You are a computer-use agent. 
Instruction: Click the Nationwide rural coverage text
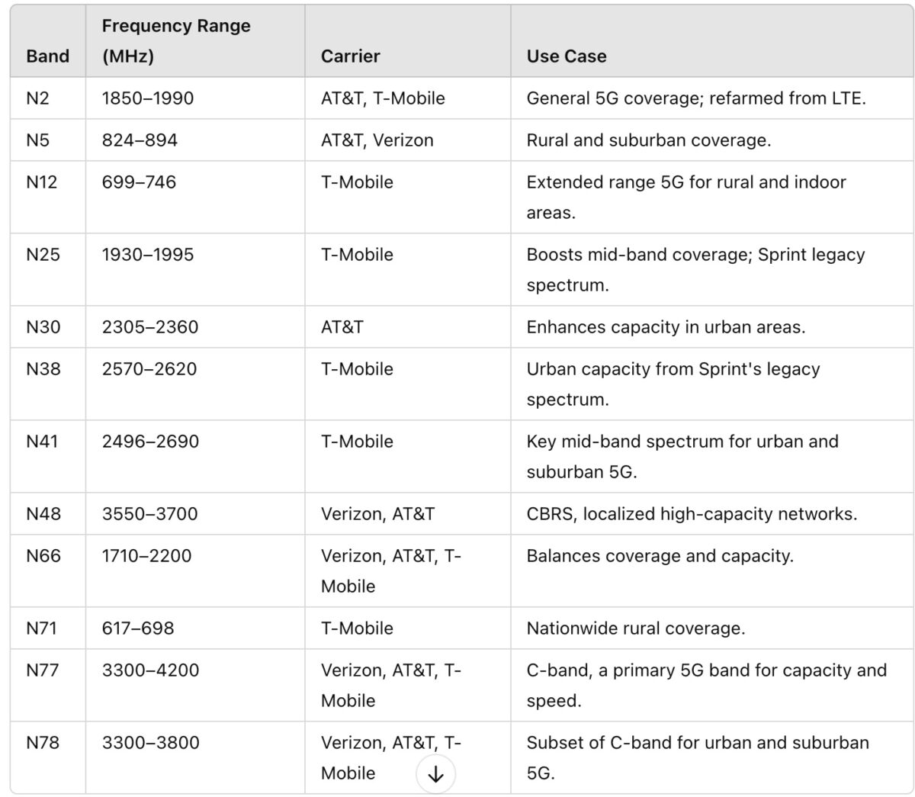point(636,628)
